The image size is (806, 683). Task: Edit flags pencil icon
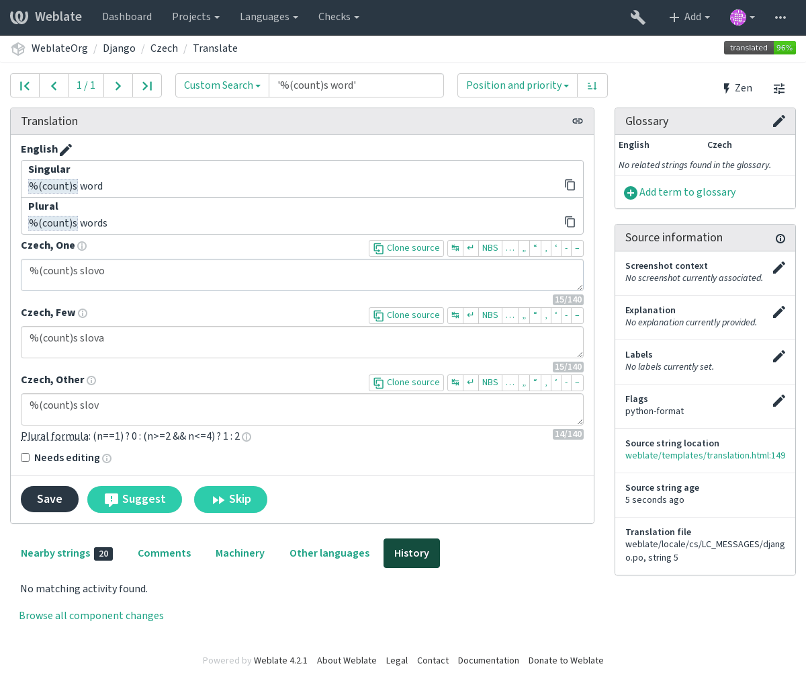click(779, 401)
